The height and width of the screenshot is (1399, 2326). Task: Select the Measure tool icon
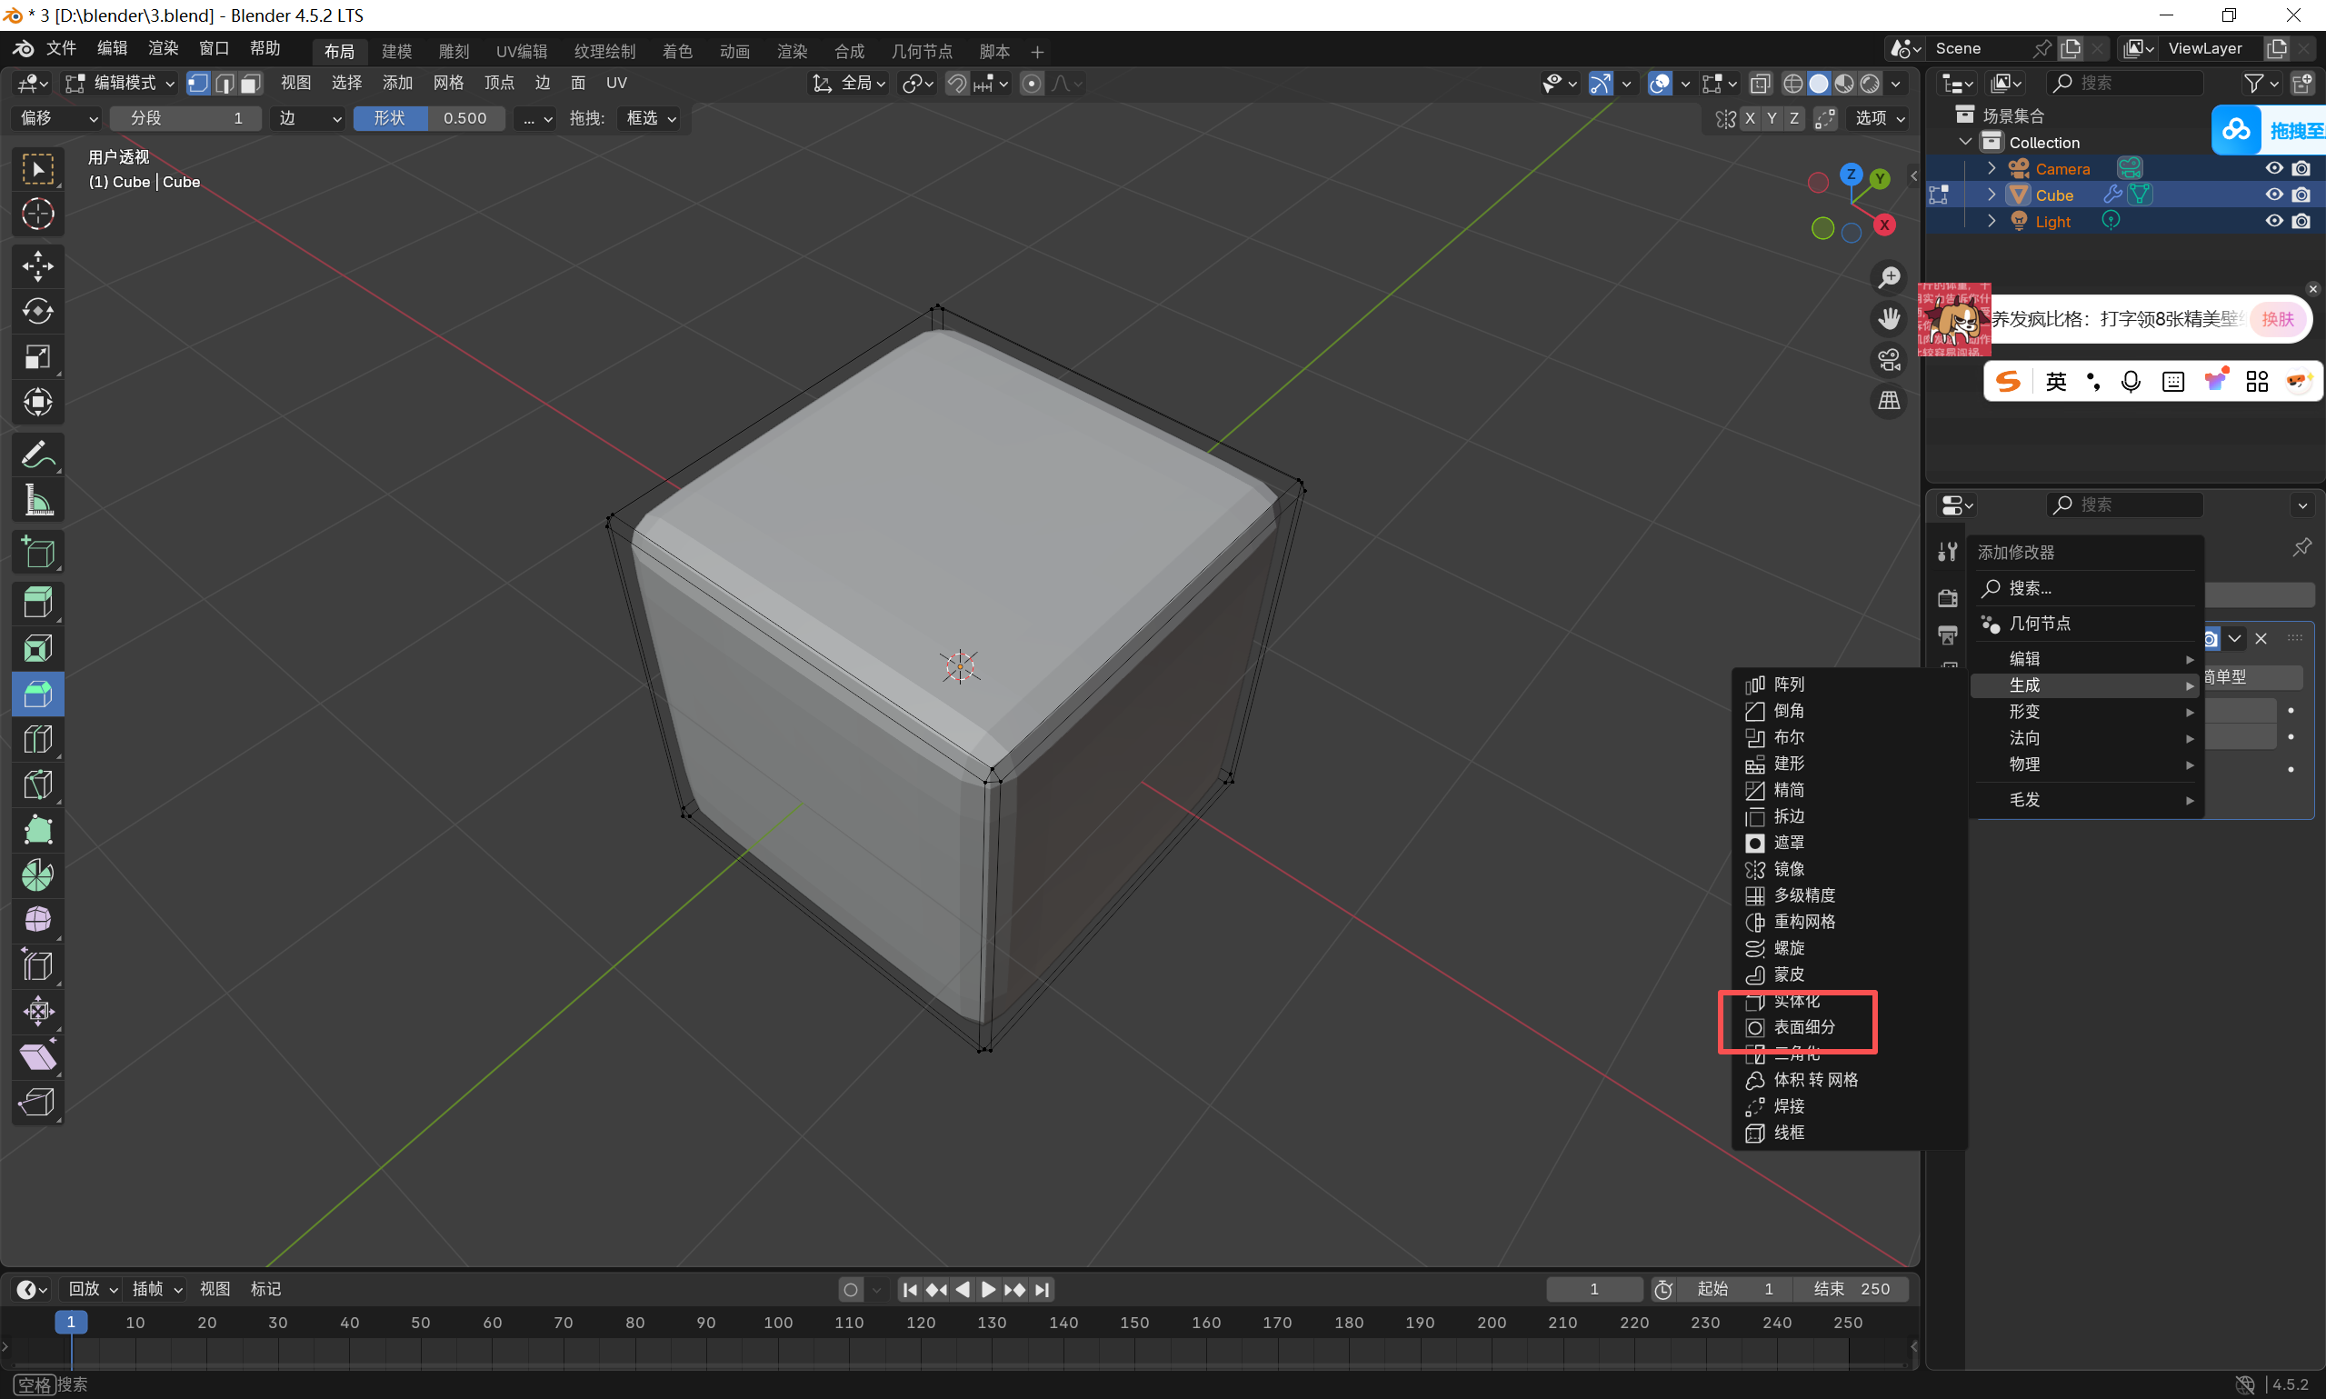[37, 501]
